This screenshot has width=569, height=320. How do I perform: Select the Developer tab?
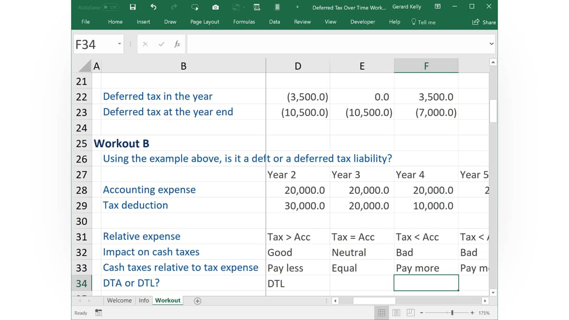point(363,22)
